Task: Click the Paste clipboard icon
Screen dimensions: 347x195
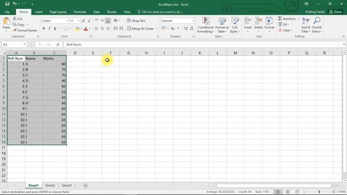Action: click(7, 22)
